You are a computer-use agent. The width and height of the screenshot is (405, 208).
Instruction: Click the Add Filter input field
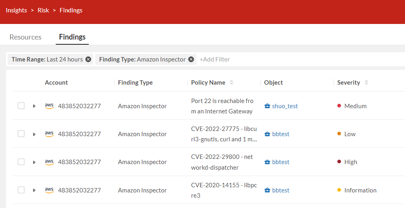(215, 59)
